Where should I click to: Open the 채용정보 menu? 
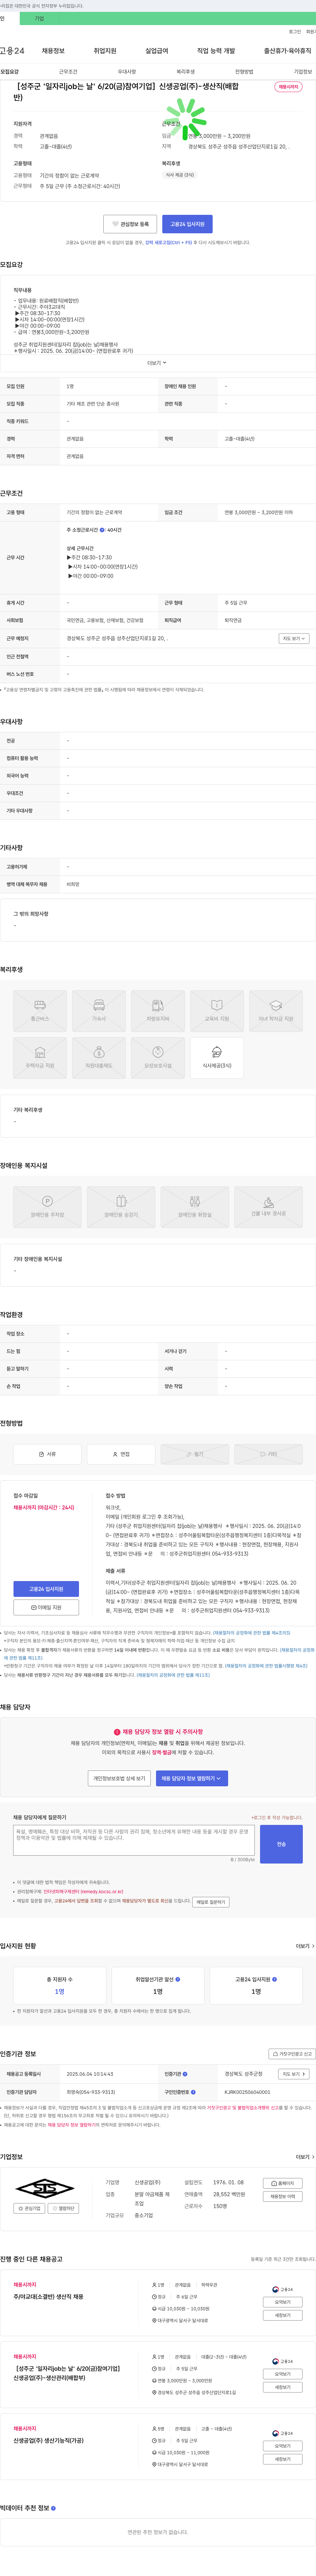(x=53, y=51)
